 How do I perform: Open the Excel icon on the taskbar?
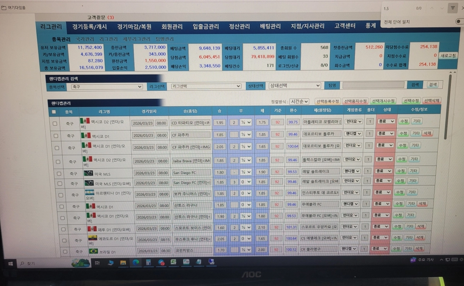click(174, 262)
